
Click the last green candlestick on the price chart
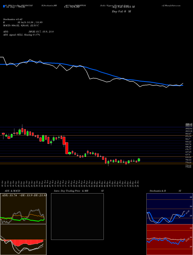pos(139,160)
